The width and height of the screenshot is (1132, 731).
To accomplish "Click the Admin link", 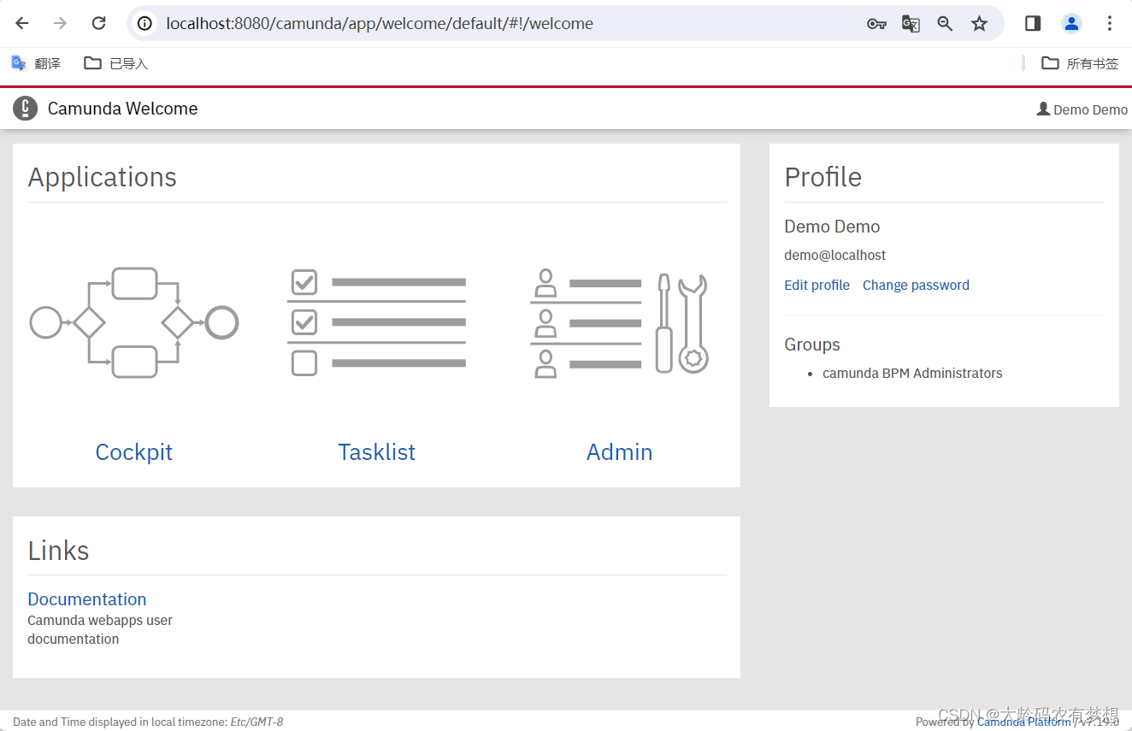I will 619,451.
